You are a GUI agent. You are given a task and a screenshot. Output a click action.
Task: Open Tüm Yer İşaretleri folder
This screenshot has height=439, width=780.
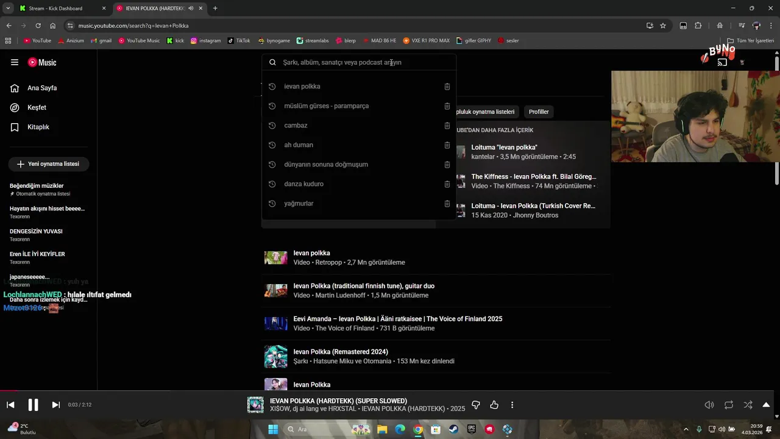(751, 41)
